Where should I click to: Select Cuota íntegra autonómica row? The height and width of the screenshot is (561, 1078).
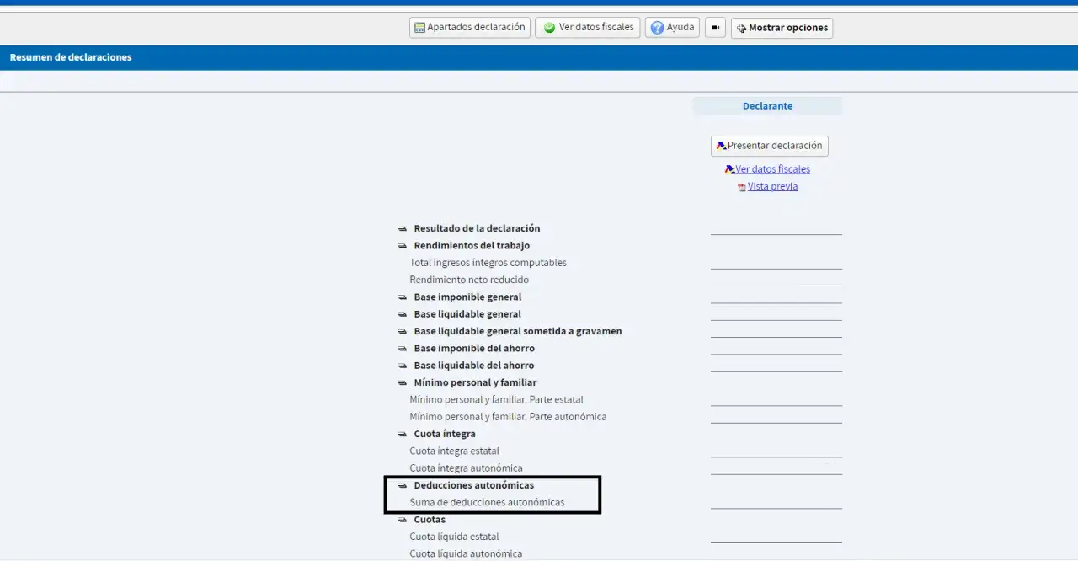(466, 468)
